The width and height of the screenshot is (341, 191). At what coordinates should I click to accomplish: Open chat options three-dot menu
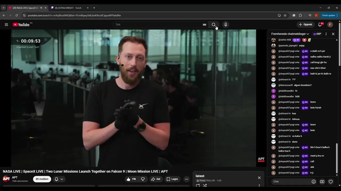pyautogui.click(x=326, y=34)
